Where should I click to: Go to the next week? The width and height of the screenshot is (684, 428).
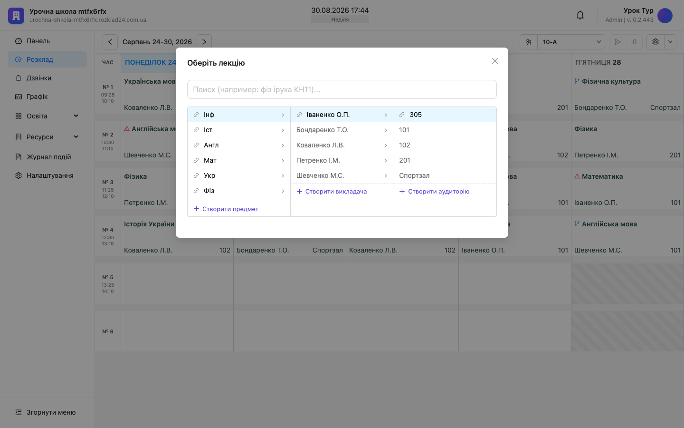click(204, 42)
